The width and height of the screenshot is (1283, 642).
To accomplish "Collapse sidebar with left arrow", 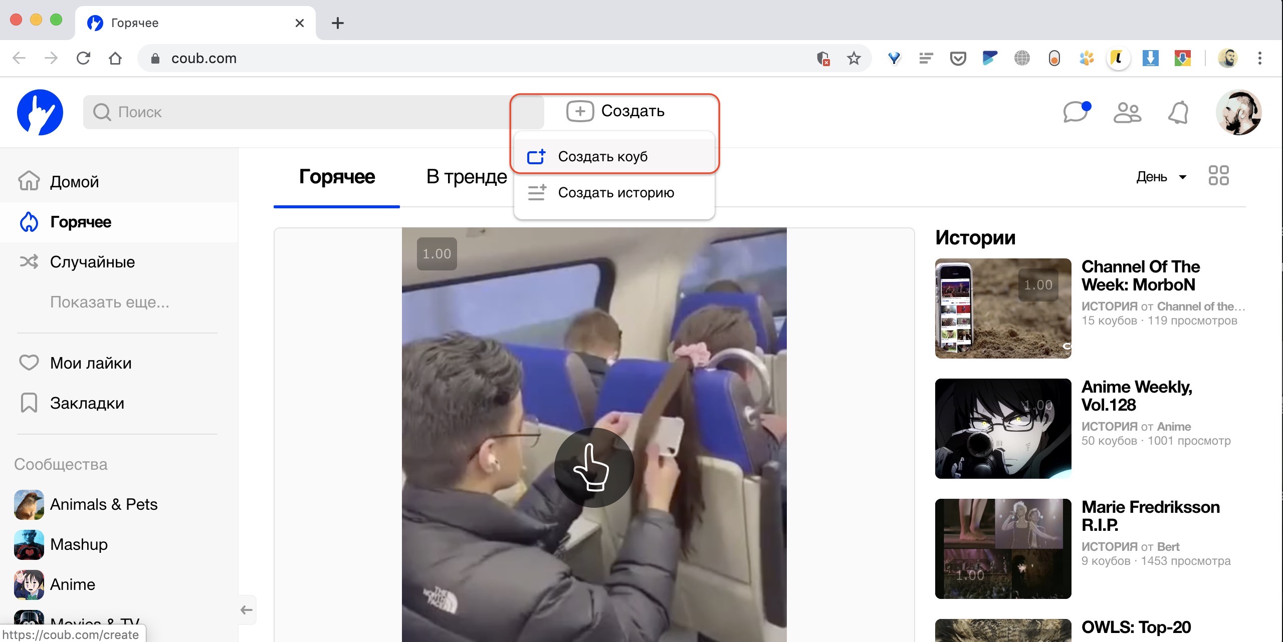I will pyautogui.click(x=247, y=609).
